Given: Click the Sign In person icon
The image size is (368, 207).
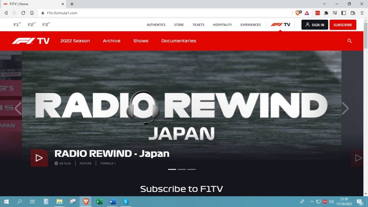Looking at the screenshot, I should click(x=308, y=25).
